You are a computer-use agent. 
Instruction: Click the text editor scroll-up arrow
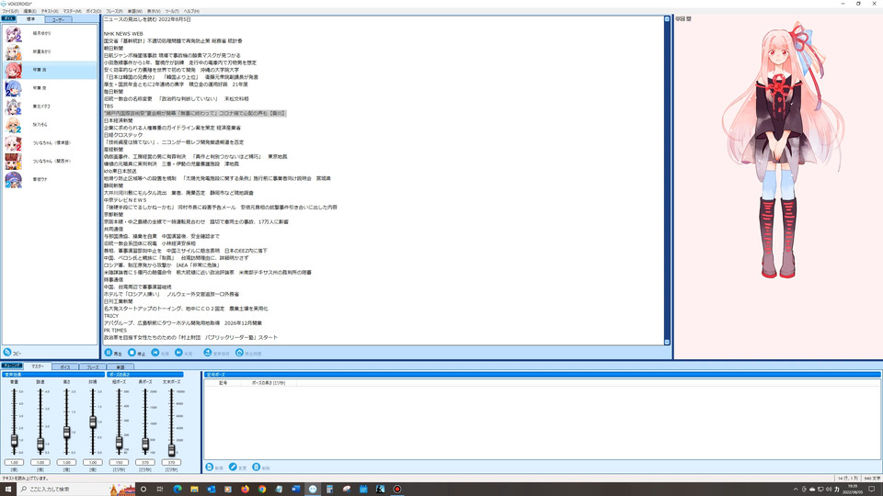(667, 19)
